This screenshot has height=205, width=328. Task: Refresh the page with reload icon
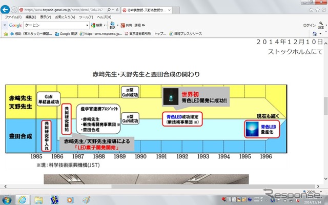117,10
